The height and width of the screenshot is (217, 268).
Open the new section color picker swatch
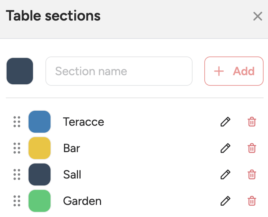tap(20, 71)
